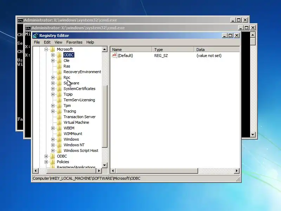Click the WBEM folder icon
Screen dimensions: 281x211
click(x=59, y=128)
